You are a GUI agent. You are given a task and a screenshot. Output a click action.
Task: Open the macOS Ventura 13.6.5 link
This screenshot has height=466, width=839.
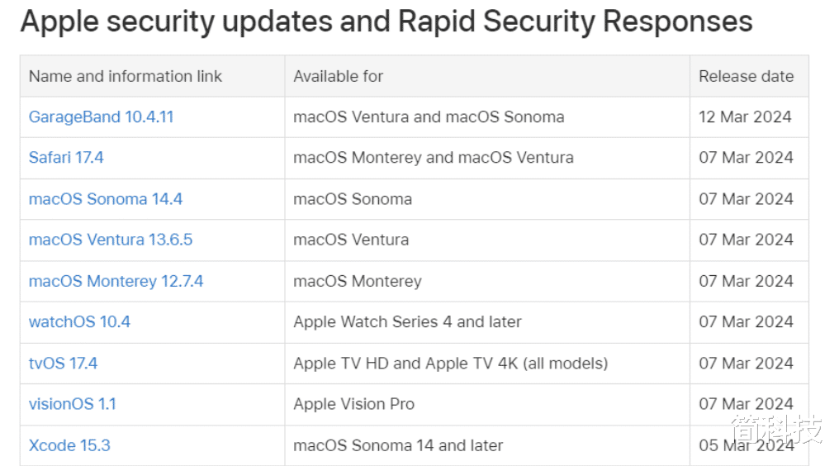click(110, 240)
